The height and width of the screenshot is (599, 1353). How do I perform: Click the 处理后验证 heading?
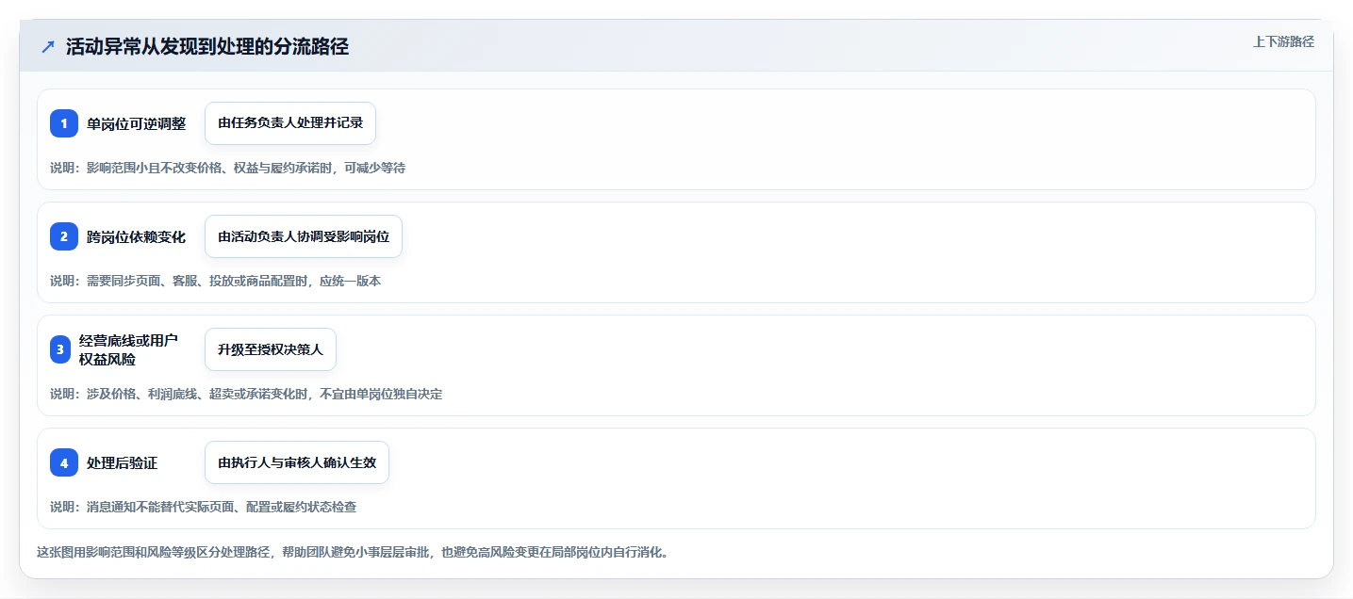click(122, 462)
